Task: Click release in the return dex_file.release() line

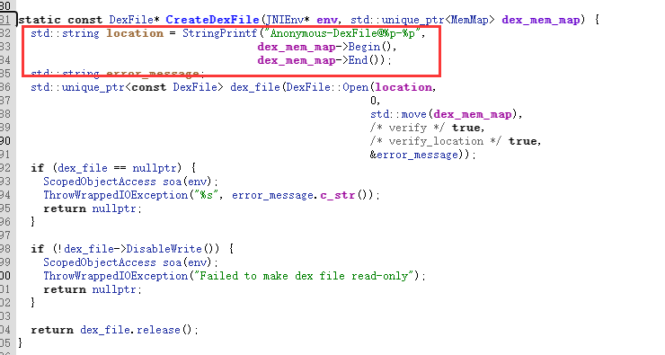Action: click(x=159, y=331)
